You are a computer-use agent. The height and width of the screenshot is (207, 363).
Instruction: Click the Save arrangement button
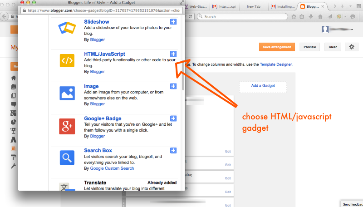coord(277,47)
